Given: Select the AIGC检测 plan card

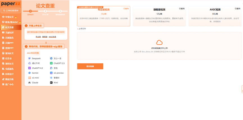Looking at the screenshot, I should point(215,16).
